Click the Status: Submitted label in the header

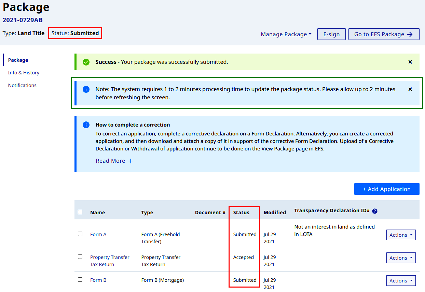75,33
